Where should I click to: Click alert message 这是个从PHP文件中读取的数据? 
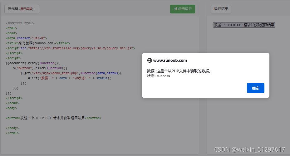184,71
